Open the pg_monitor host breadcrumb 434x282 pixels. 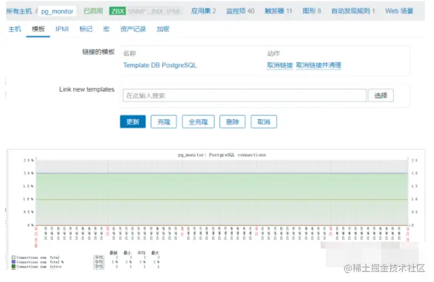point(57,11)
